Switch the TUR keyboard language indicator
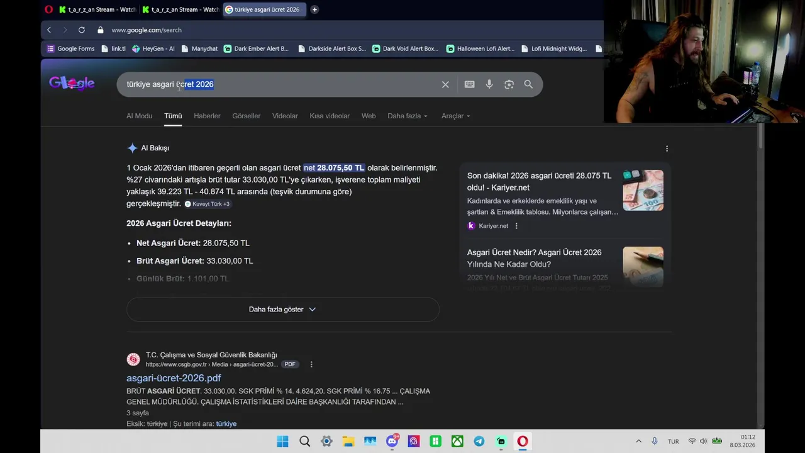 click(x=673, y=442)
